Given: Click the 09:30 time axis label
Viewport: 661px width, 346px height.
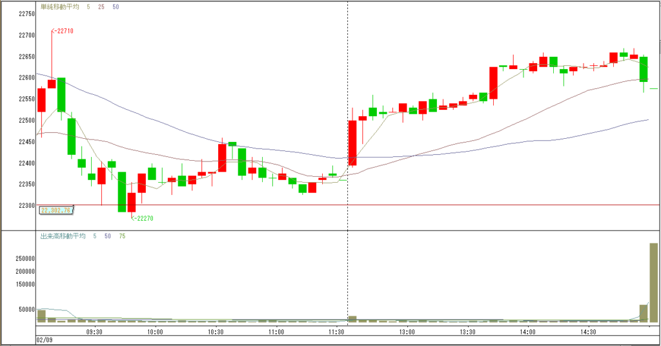Looking at the screenshot, I should tap(94, 332).
